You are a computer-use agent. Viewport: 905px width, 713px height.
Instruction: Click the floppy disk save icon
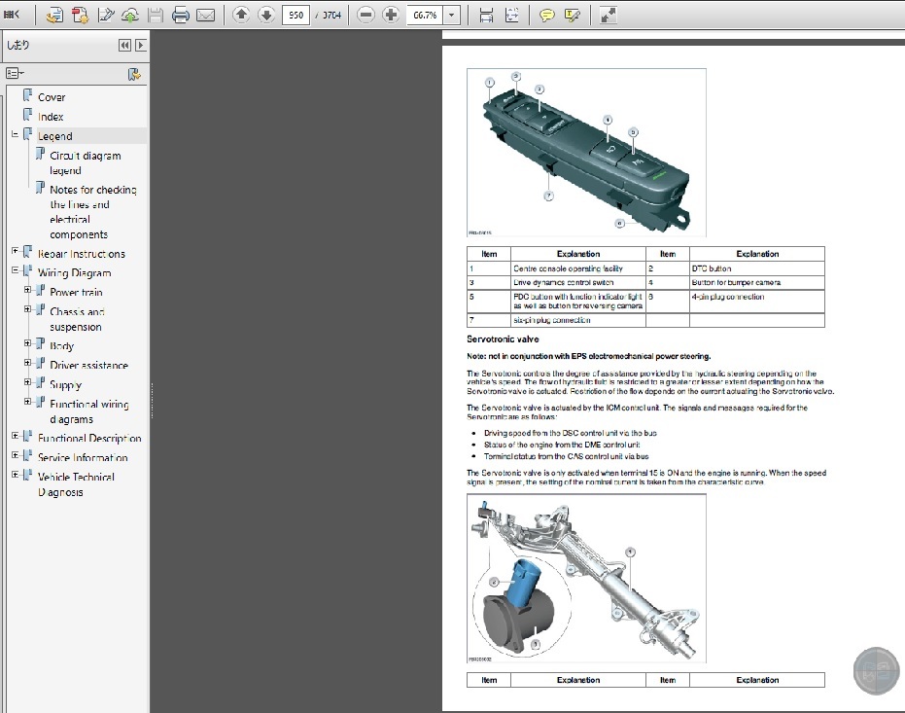156,15
